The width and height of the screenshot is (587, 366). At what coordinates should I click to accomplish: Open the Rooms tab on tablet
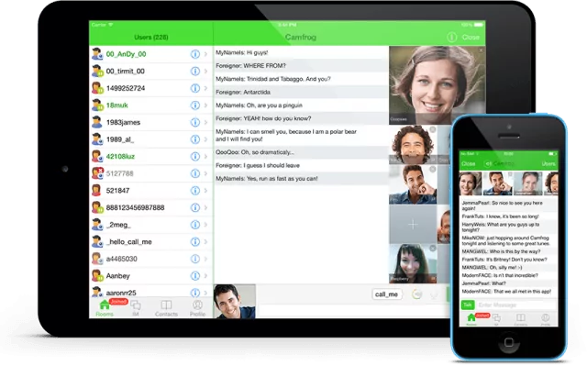(105, 308)
